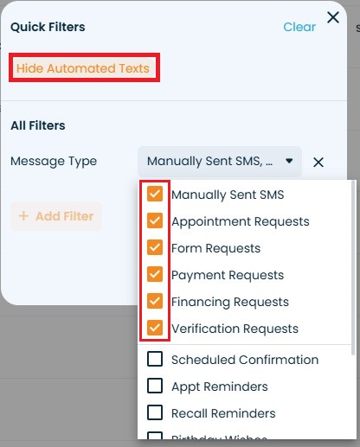Select Hide Automated Texts quick filter
This screenshot has width=360, height=447.
(x=83, y=68)
